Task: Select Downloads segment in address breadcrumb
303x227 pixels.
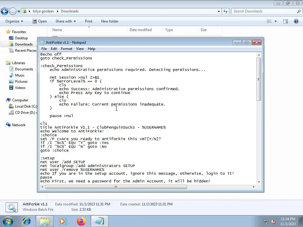Action: point(70,11)
